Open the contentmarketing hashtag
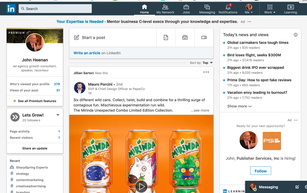This screenshot has height=193, width=307. (x=30, y=180)
